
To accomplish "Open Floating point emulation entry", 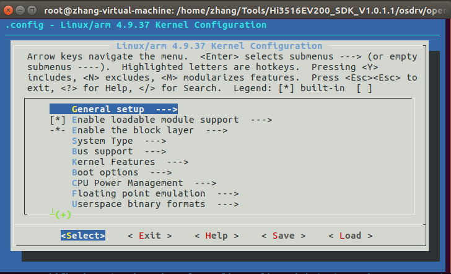I will coord(155,193).
